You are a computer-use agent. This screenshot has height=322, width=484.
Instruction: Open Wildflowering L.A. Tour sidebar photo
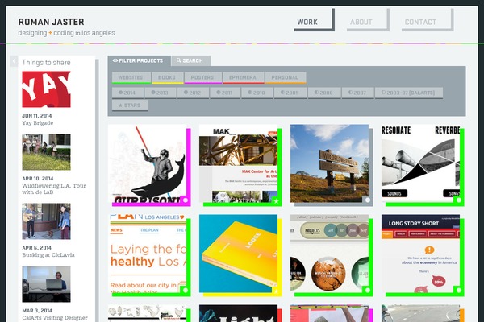point(46,152)
